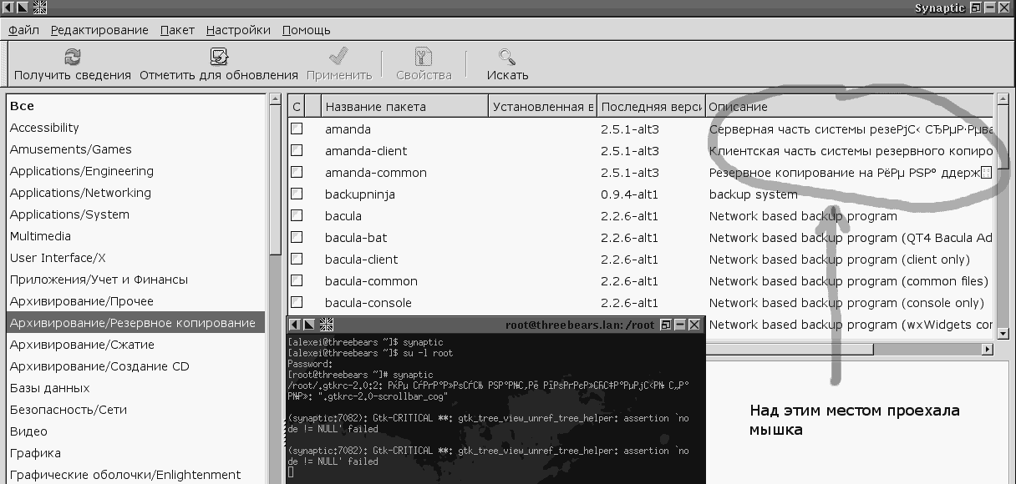Image resolution: width=1016 pixels, height=484 pixels.
Task: Open the Настройки menu
Action: tap(238, 30)
